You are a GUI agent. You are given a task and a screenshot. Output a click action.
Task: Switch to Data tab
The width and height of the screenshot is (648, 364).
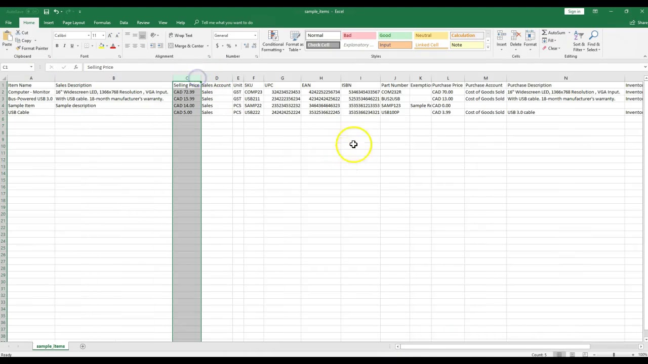[x=124, y=22]
